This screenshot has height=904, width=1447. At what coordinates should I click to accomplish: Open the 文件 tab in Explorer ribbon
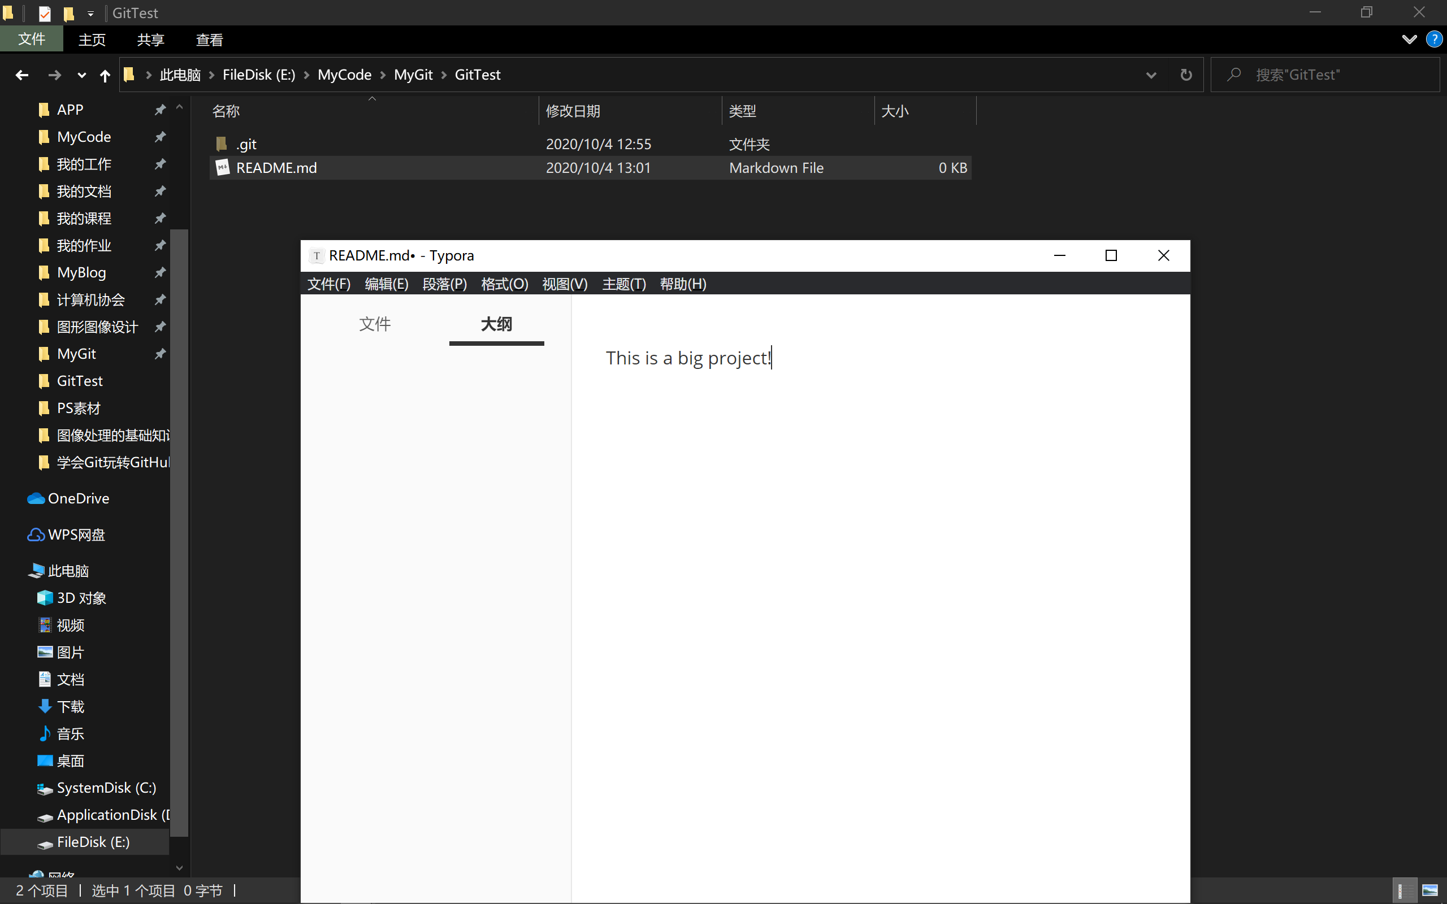coord(32,39)
